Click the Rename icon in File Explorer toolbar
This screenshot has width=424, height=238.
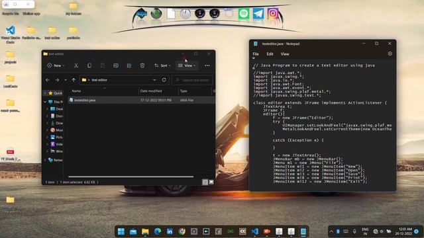(x=116, y=65)
